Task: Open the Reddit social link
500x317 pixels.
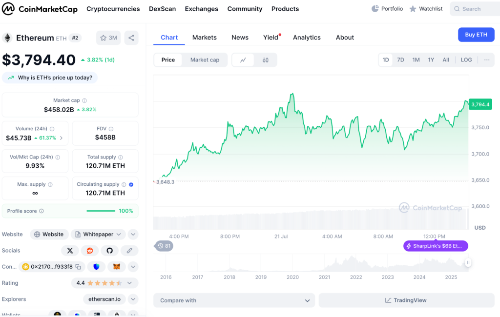Action: 90,251
